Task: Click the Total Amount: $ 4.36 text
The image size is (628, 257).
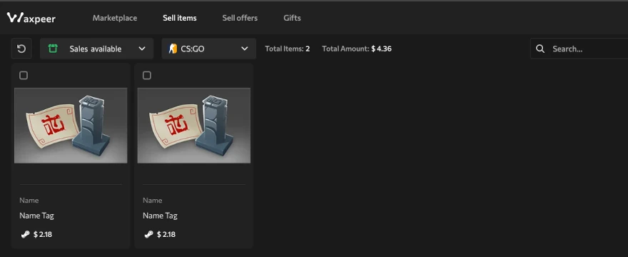Action: click(356, 49)
